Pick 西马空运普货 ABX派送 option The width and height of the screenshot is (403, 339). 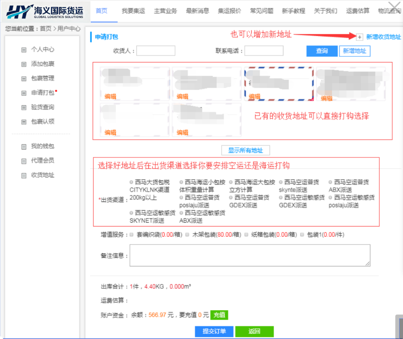pos(330,182)
